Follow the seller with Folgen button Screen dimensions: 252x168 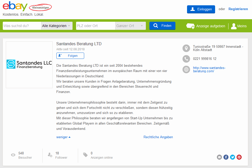pos(70,56)
